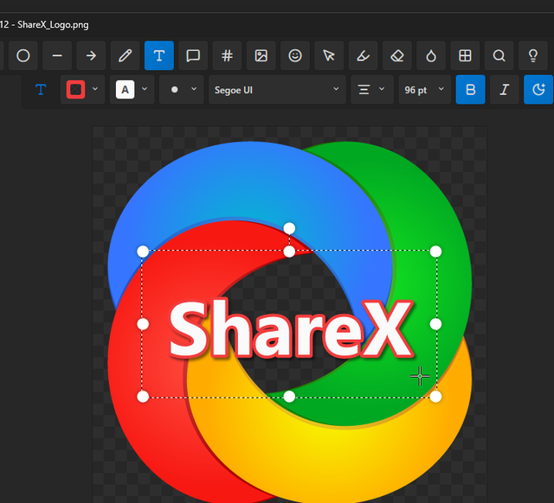The image size is (554, 503).
Task: Click the outline thickness dot indicator
Action: click(x=174, y=90)
